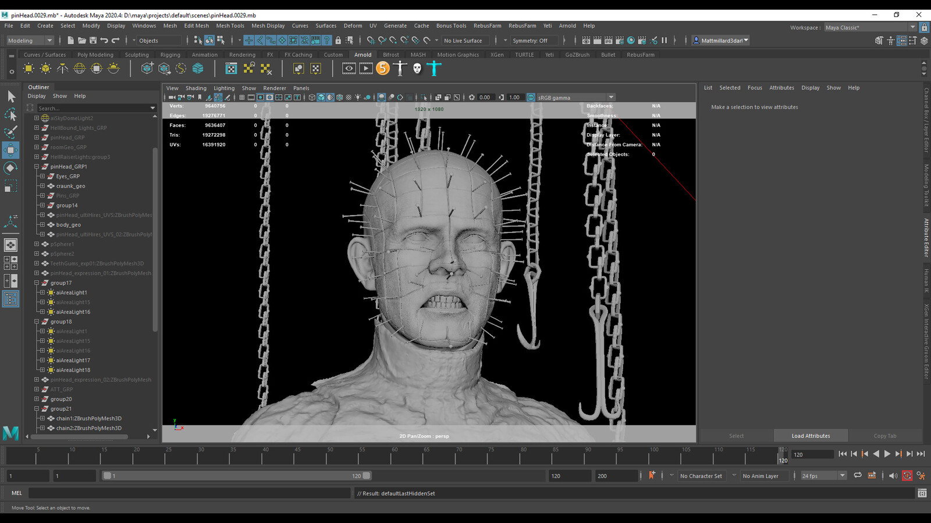Select the Paint Selection tool
931x523 pixels.
pyautogui.click(x=10, y=132)
